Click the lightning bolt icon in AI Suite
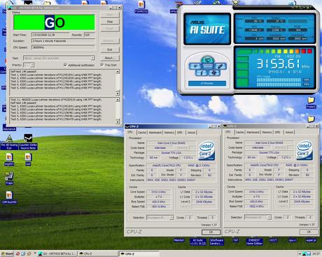 click(x=202, y=73)
